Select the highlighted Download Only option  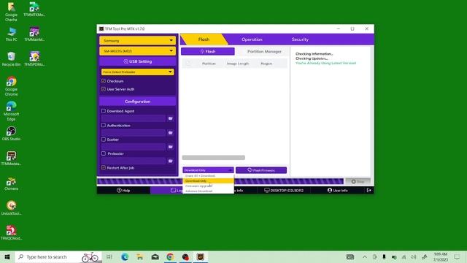208,180
